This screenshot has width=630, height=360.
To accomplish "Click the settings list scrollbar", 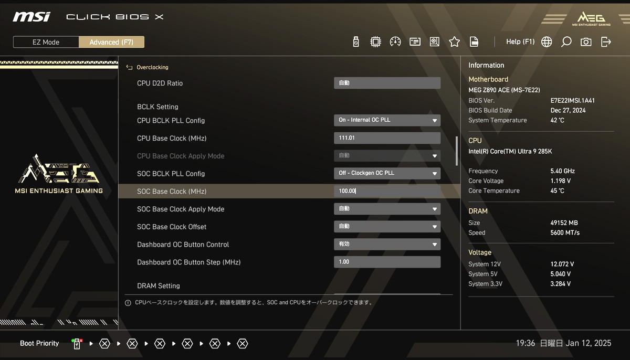I will [x=456, y=151].
